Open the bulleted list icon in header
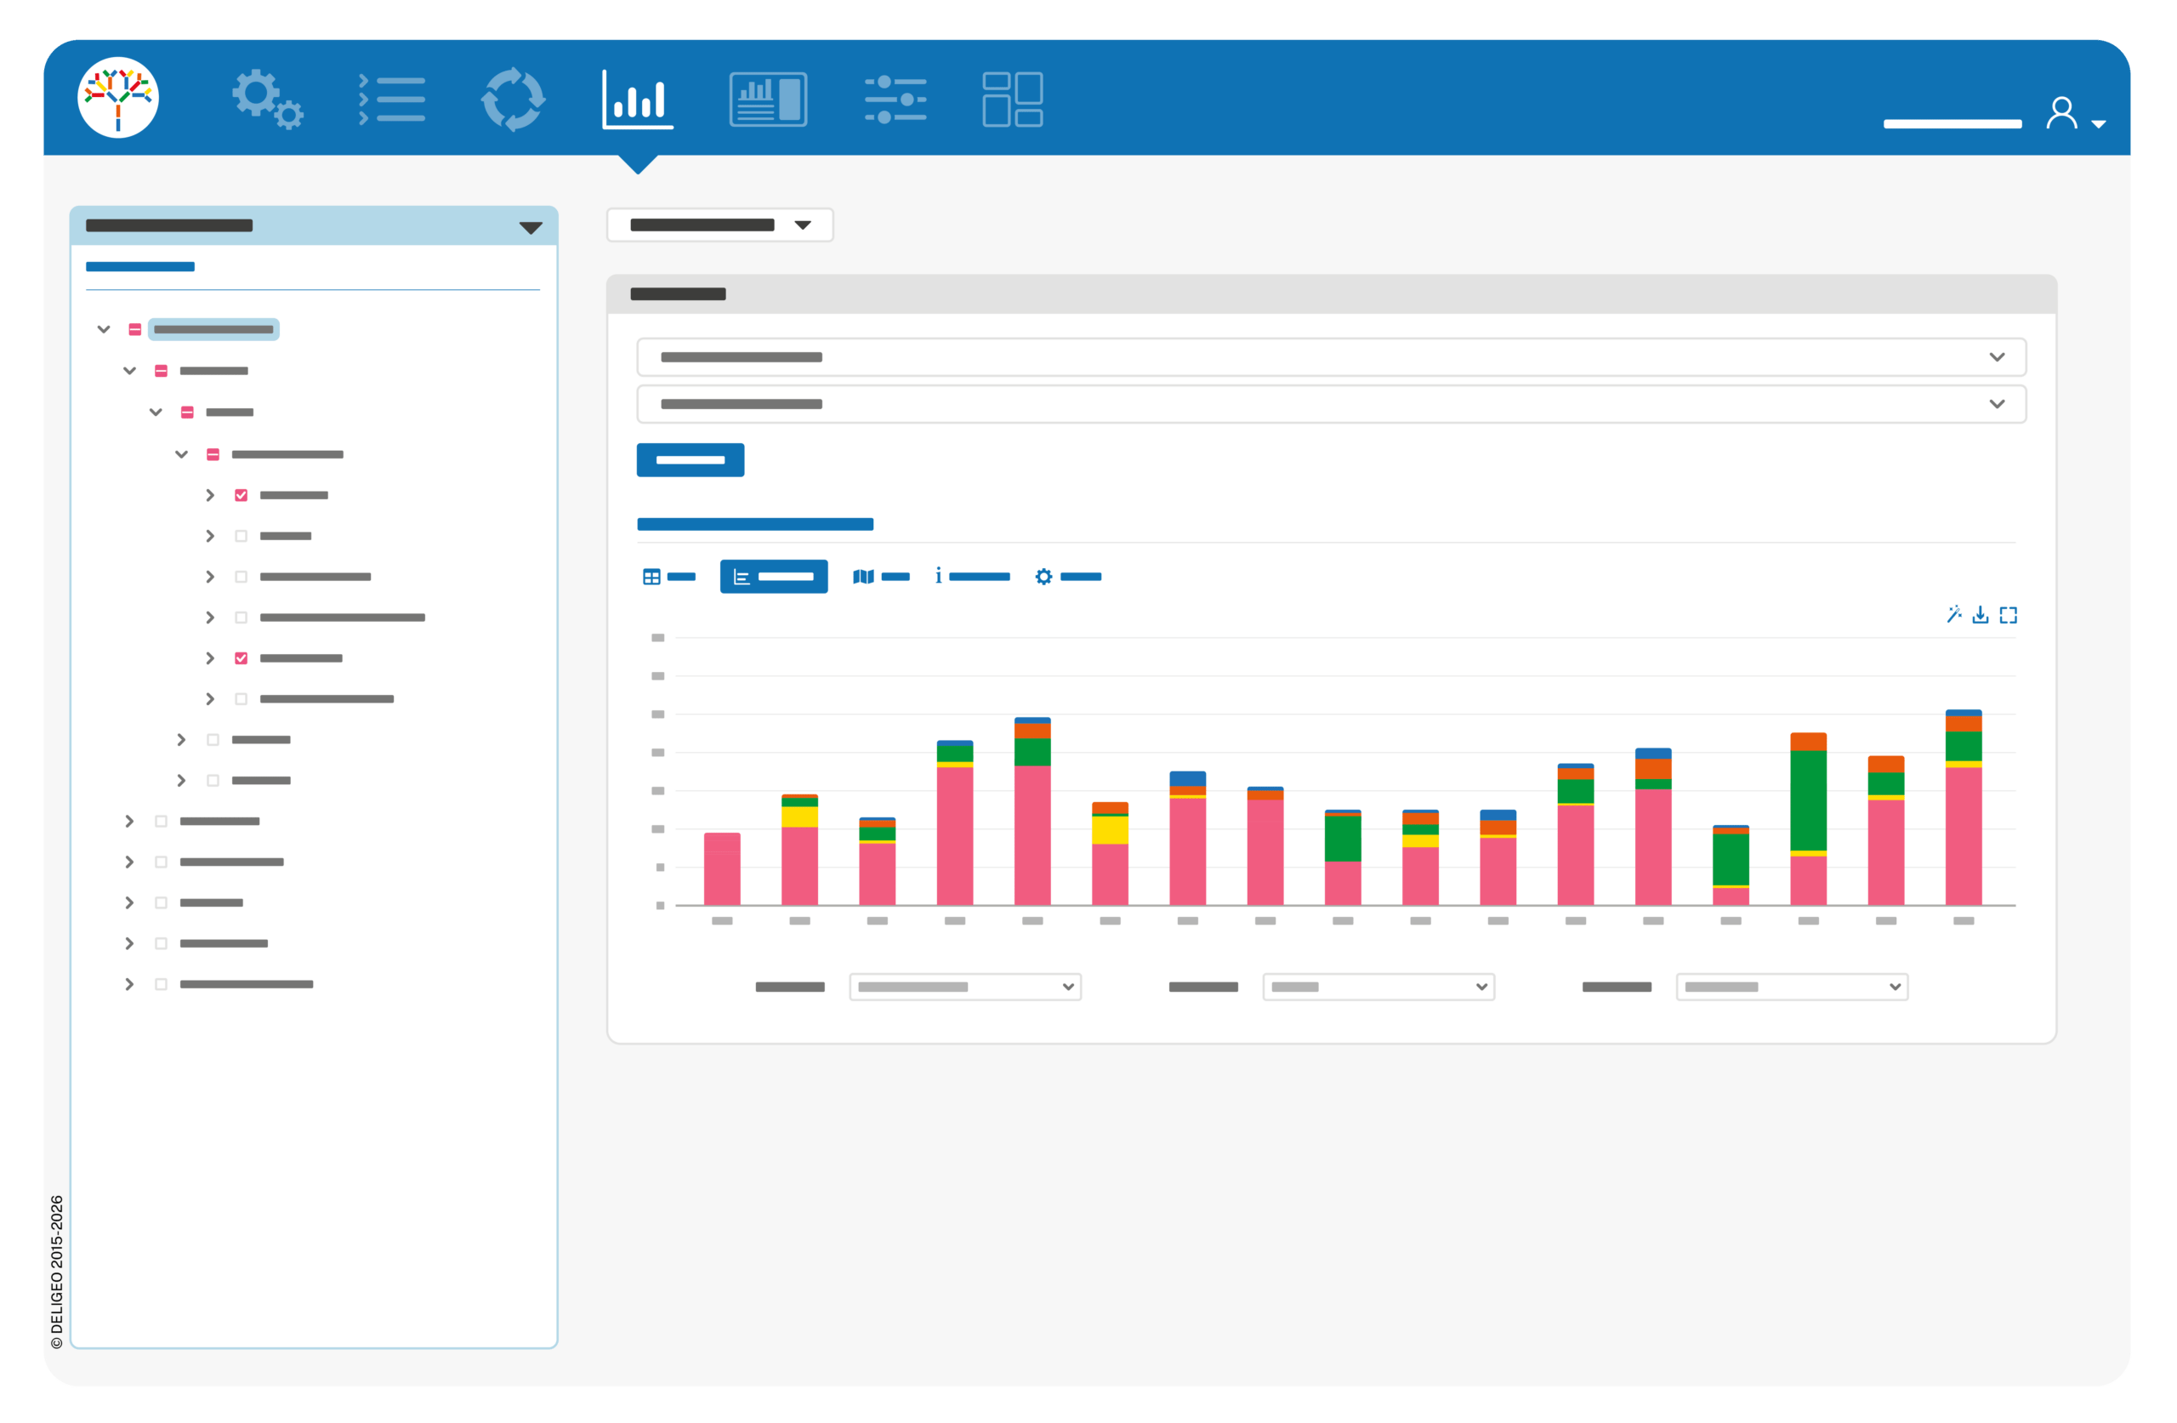The height and width of the screenshot is (1423, 2177). point(391,99)
